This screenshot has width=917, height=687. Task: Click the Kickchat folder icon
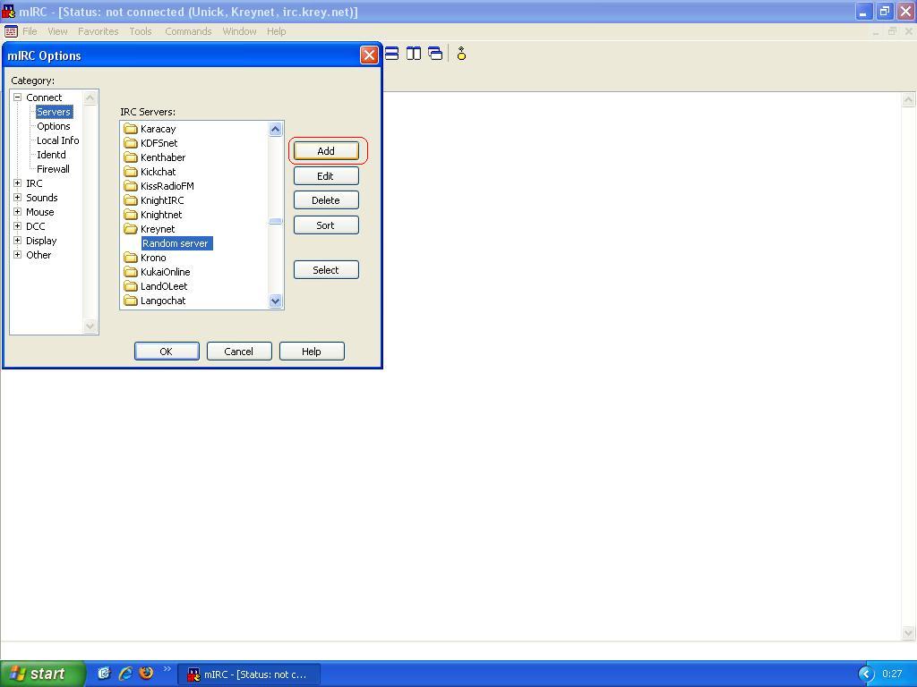(x=131, y=172)
